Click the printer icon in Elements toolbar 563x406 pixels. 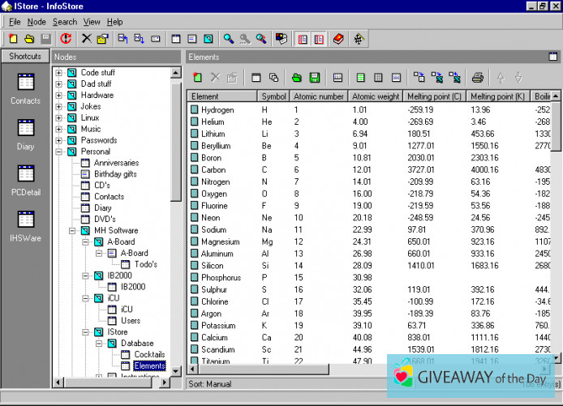[478, 77]
